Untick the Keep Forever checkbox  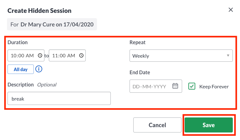point(192,86)
